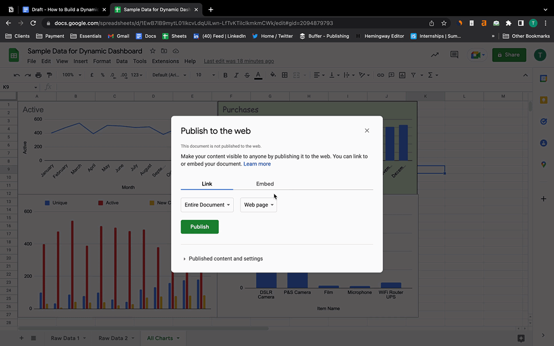Screen dimensions: 554x346
Task: Click the insert link toolbar icon
Action: pos(380,75)
